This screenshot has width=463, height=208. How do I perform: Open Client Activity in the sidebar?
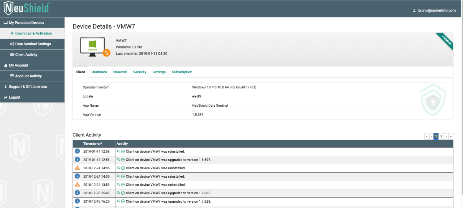click(32, 54)
